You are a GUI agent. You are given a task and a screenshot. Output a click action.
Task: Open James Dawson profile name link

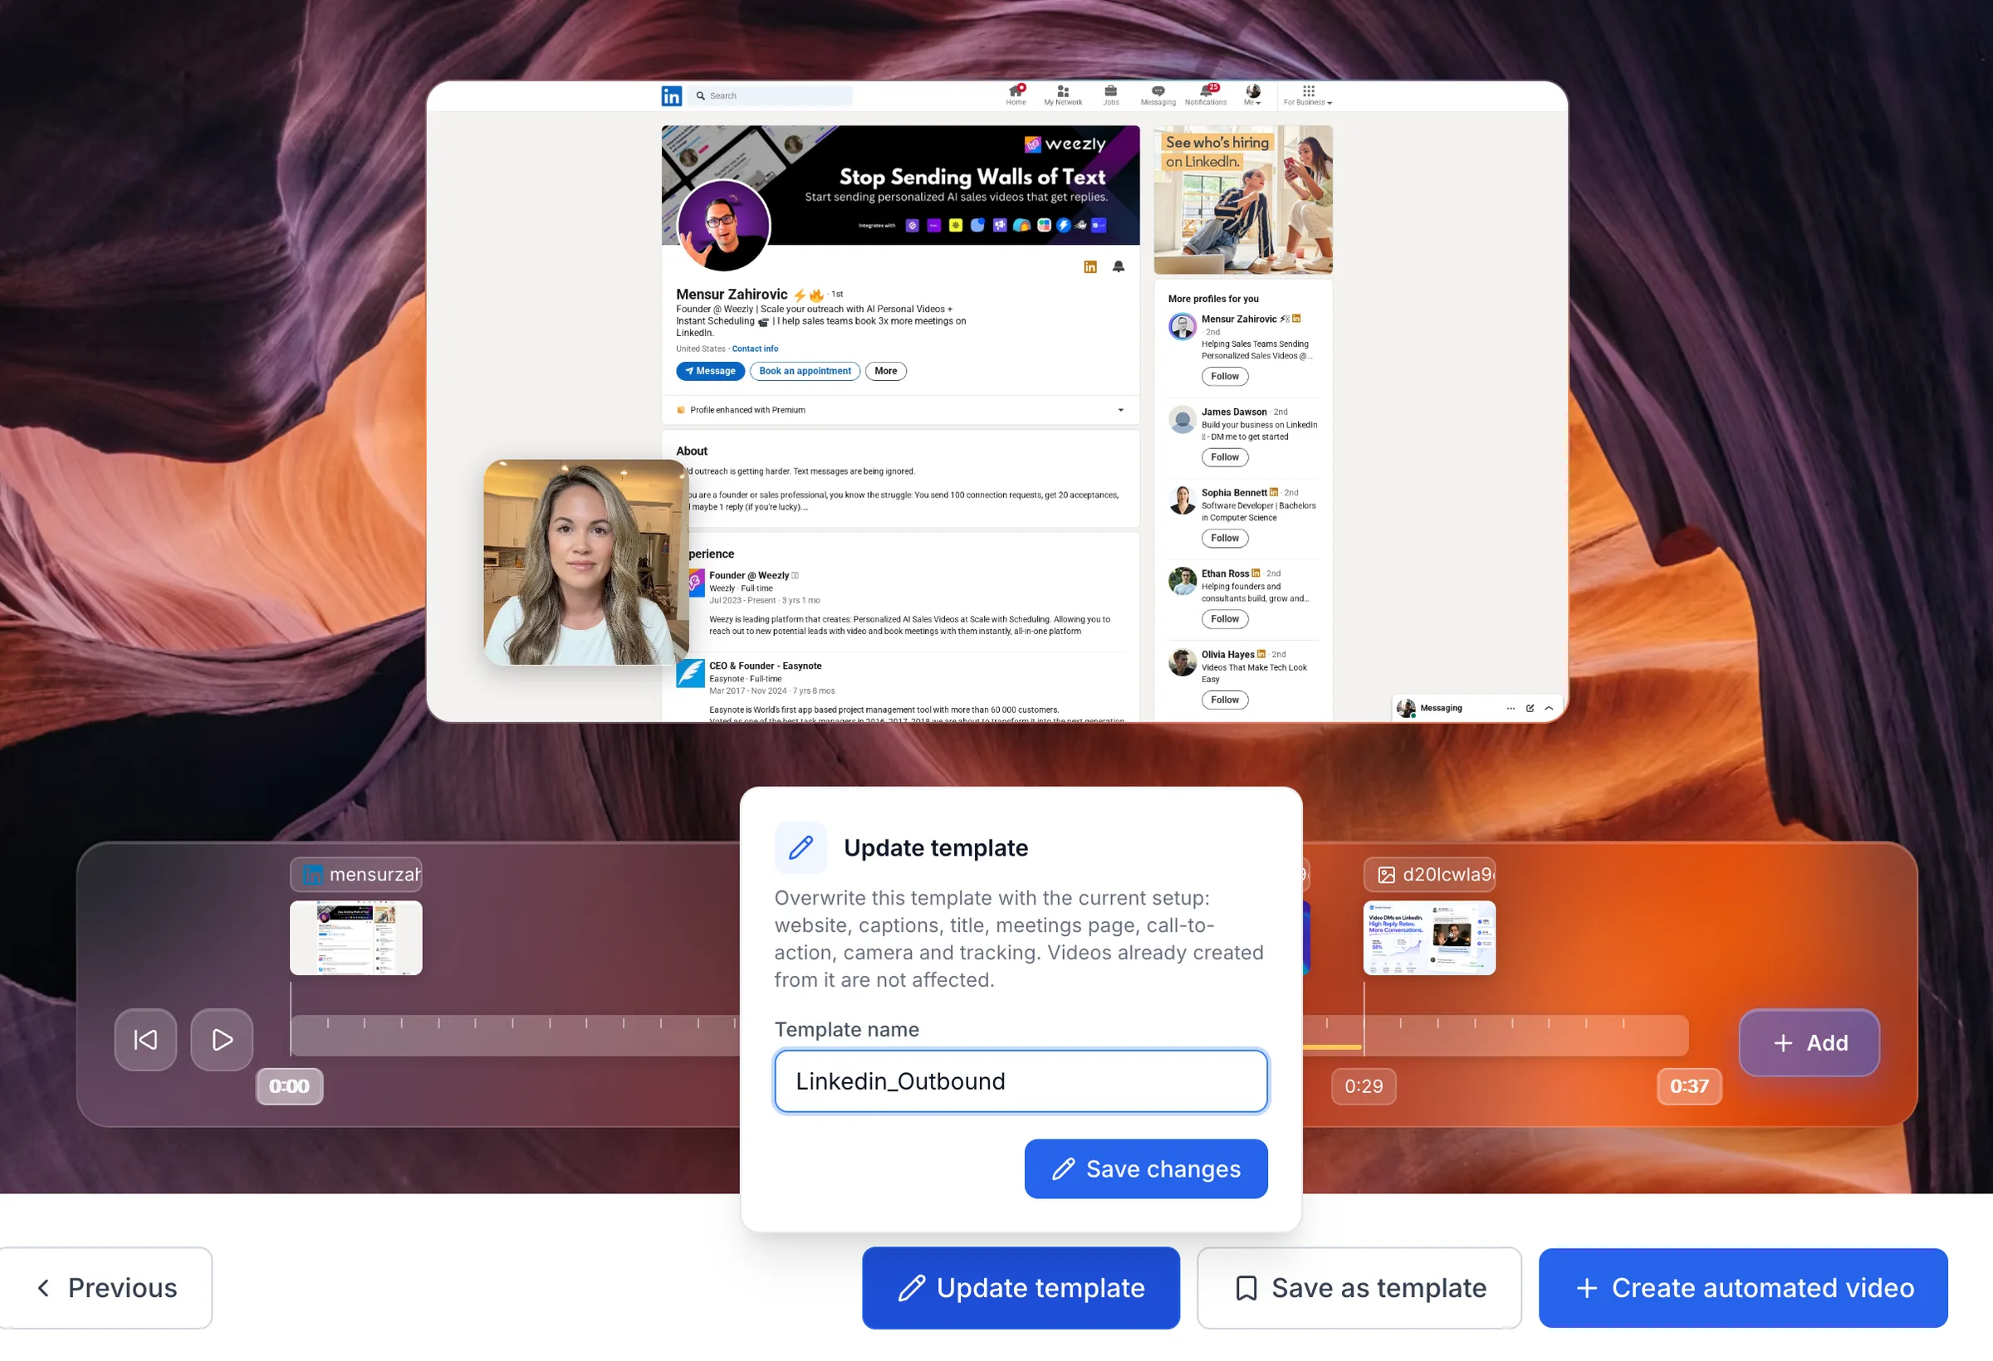[x=1233, y=412]
